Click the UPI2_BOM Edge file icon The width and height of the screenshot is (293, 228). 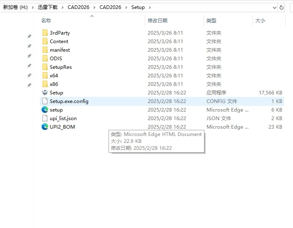click(x=45, y=127)
